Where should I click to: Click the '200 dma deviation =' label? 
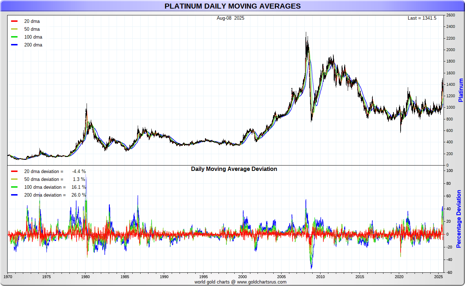[45, 195]
